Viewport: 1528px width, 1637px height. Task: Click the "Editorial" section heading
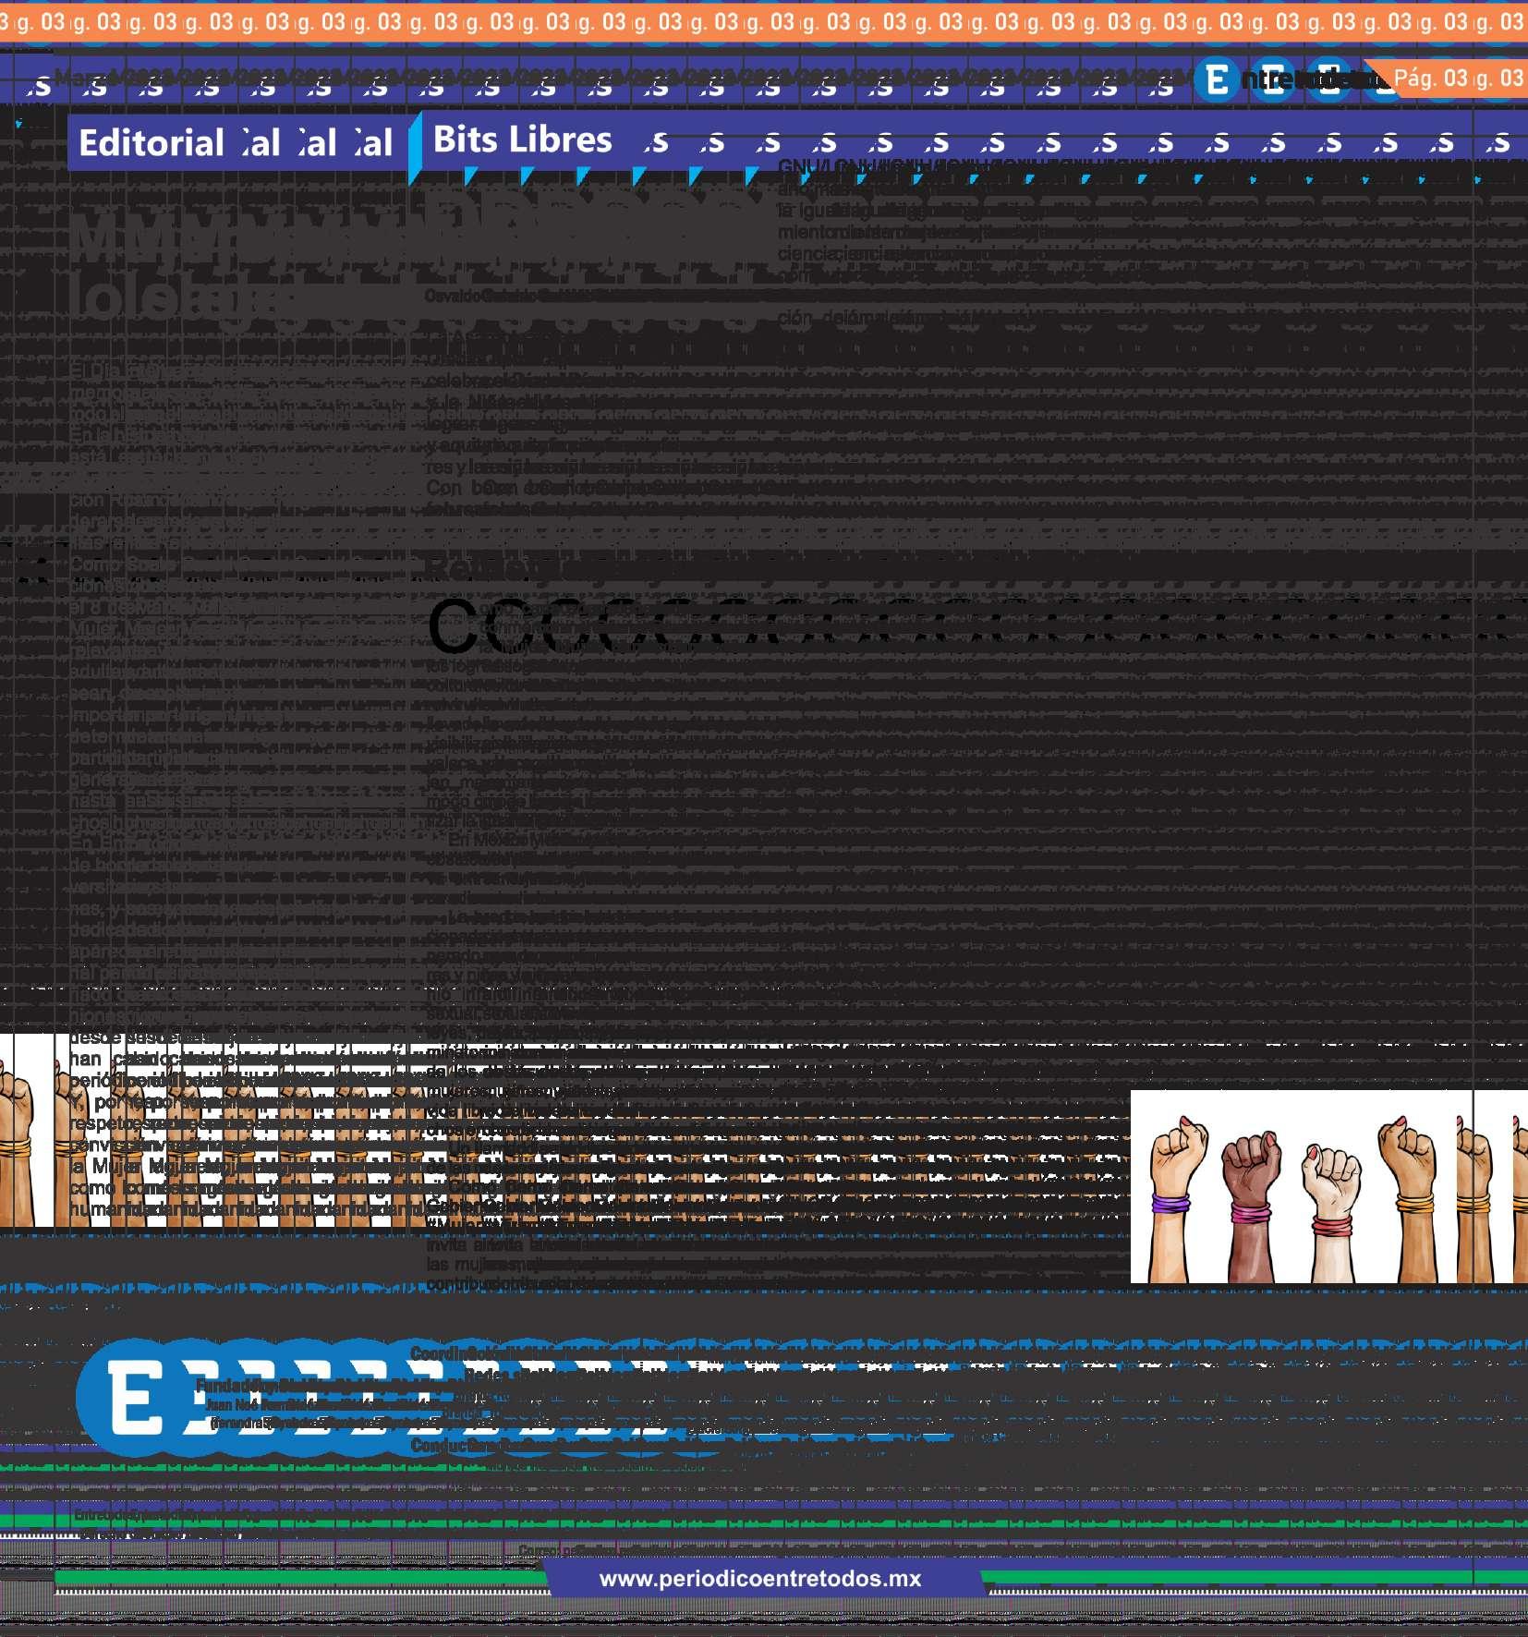click(152, 143)
